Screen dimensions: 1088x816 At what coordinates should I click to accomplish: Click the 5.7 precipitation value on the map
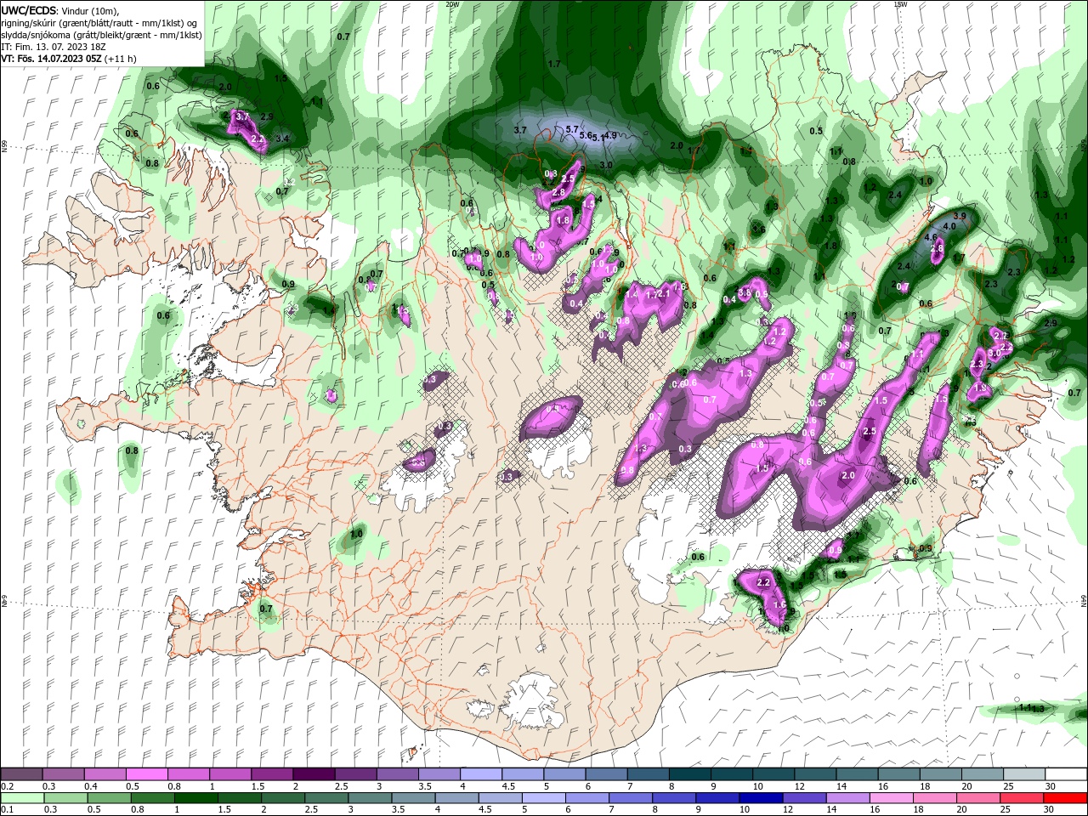pos(572,129)
